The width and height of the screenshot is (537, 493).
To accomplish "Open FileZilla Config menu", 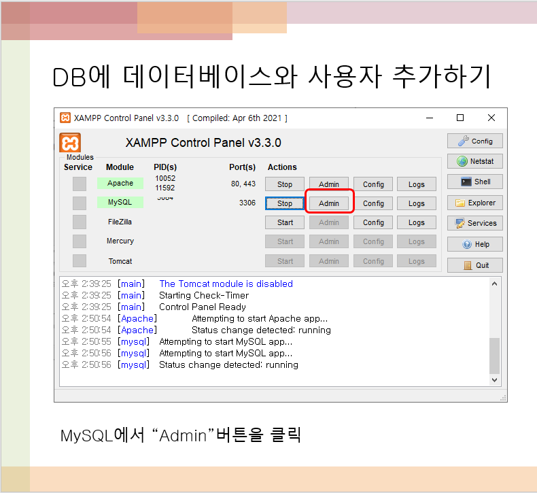I will pyautogui.click(x=373, y=222).
